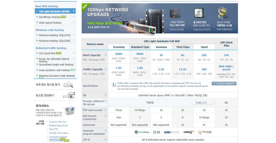Open WordPress Hosting in sidebar

tap(49, 17)
